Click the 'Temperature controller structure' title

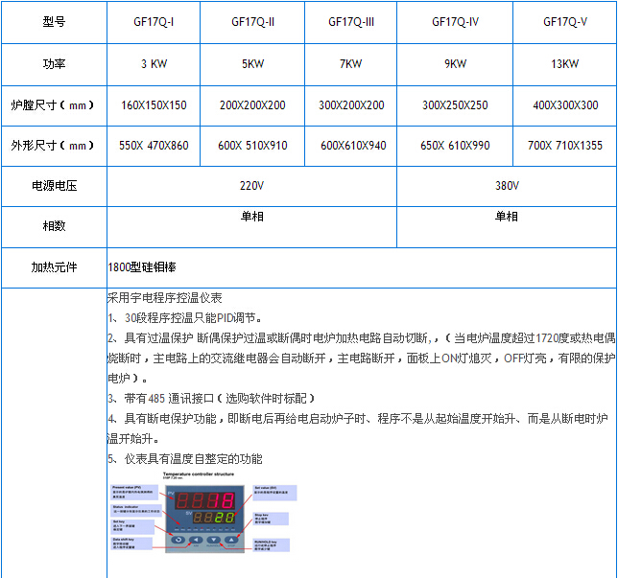199,474
